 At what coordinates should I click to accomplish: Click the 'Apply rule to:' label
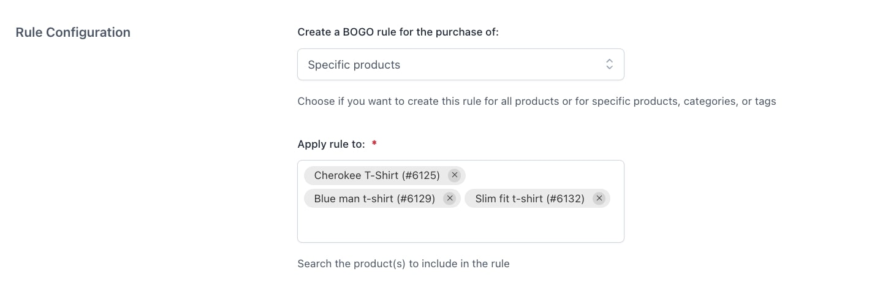pyautogui.click(x=331, y=144)
